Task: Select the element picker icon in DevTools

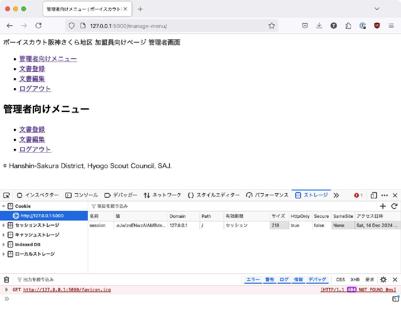Action: point(6,195)
